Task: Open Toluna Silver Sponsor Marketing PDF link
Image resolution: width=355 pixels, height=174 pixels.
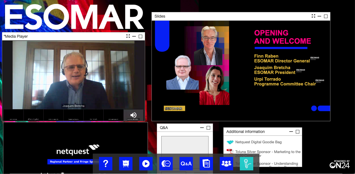Action: 268,154
